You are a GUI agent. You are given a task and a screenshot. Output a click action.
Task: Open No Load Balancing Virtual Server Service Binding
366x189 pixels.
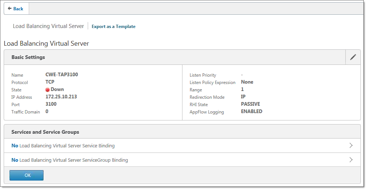[63, 146]
